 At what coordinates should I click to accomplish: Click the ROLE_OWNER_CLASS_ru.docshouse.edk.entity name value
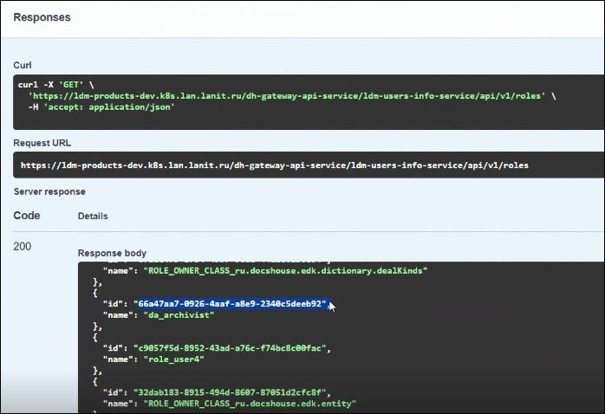250,404
